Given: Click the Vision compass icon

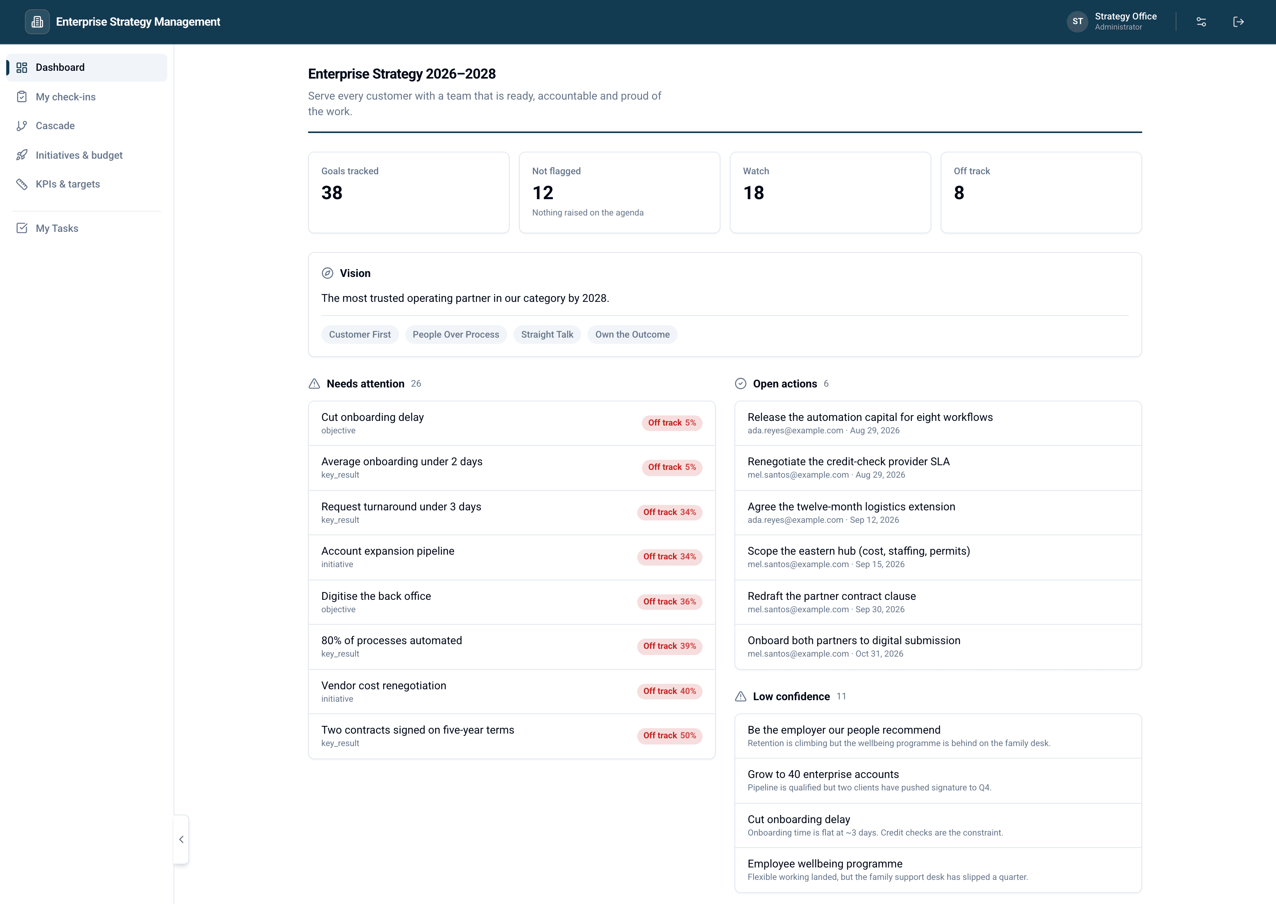Looking at the screenshot, I should 327,273.
